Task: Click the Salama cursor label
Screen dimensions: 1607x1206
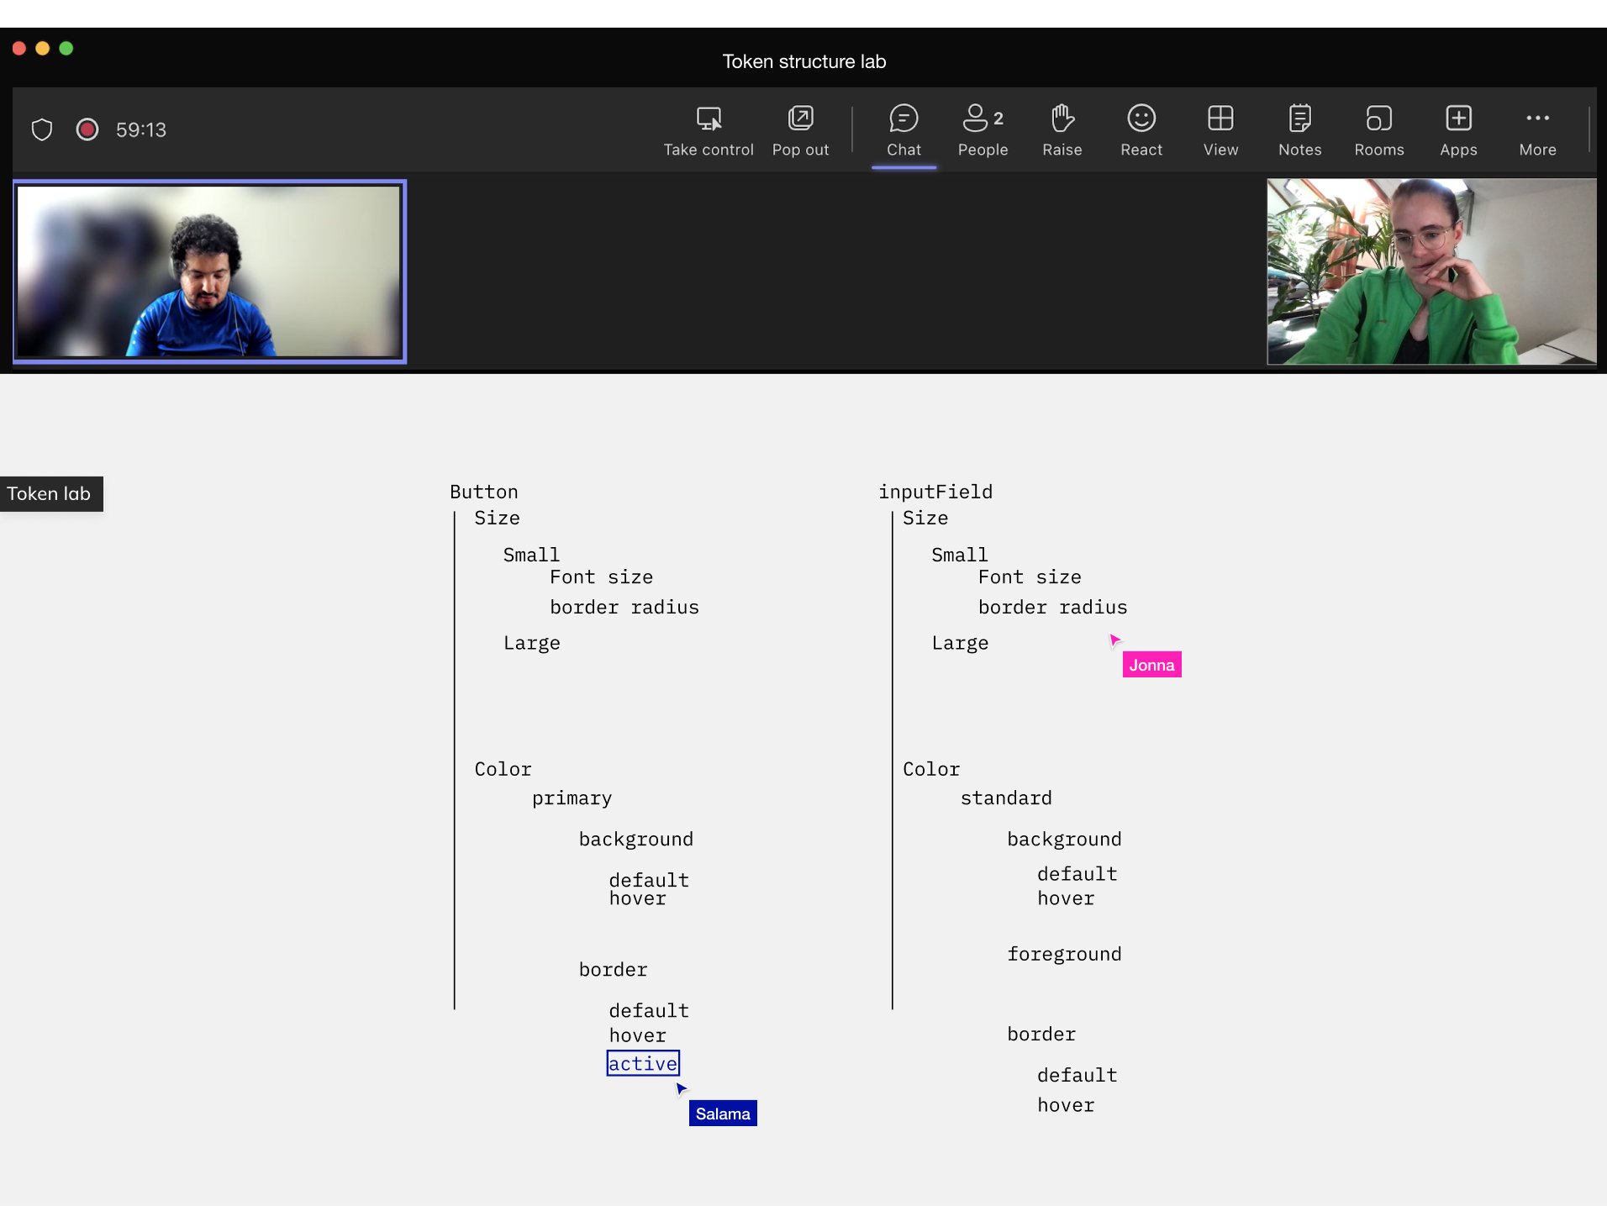Action: point(723,1114)
